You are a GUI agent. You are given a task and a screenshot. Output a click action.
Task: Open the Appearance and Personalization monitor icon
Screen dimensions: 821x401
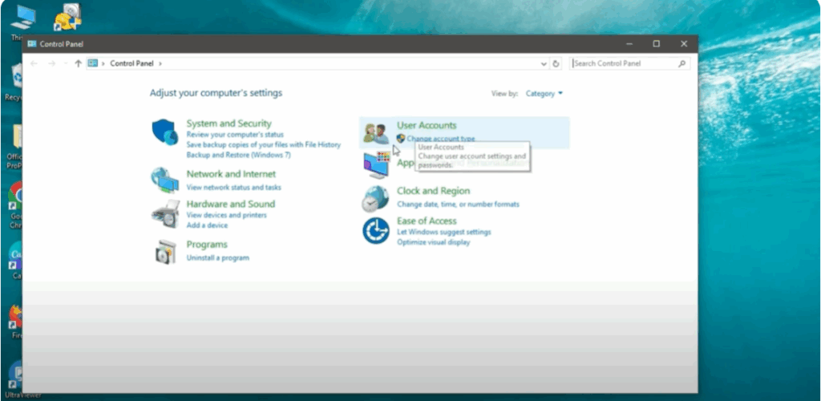375,165
